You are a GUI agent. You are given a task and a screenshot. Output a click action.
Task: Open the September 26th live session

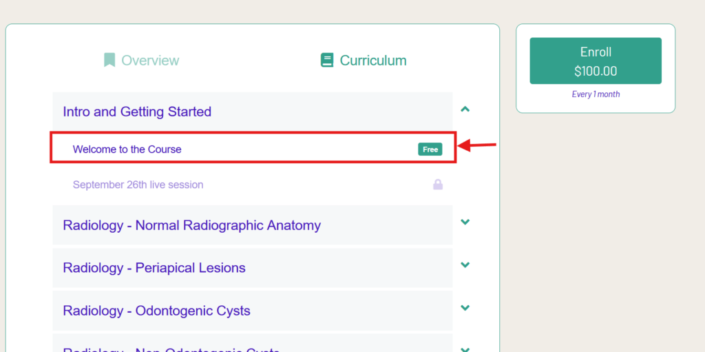pos(138,185)
